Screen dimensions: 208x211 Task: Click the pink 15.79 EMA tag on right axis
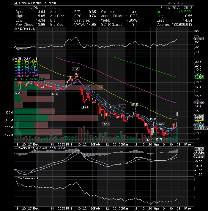click(199, 103)
